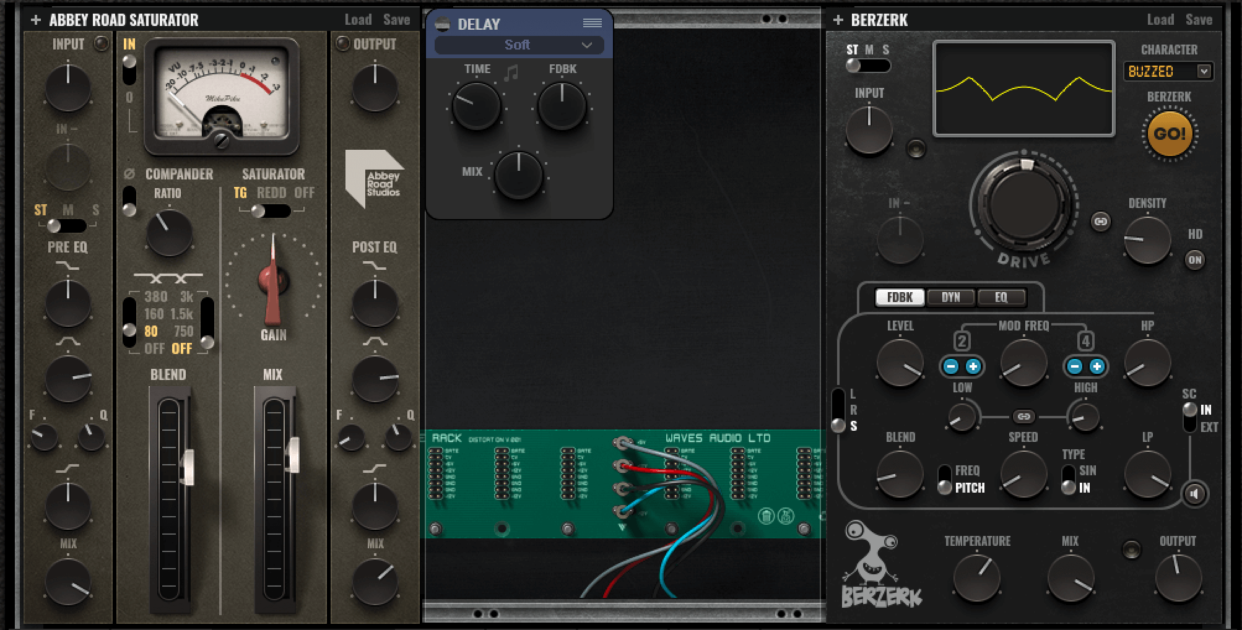Click the minus button for Mod Freq 4
This screenshot has width=1242, height=630.
click(1075, 366)
